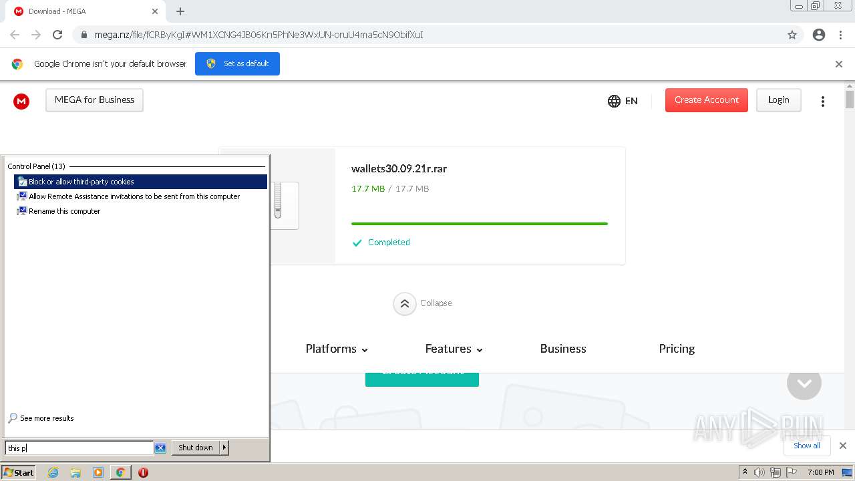Launch Windows Media Player from the taskbar
The height and width of the screenshot is (481, 855).
click(x=98, y=472)
